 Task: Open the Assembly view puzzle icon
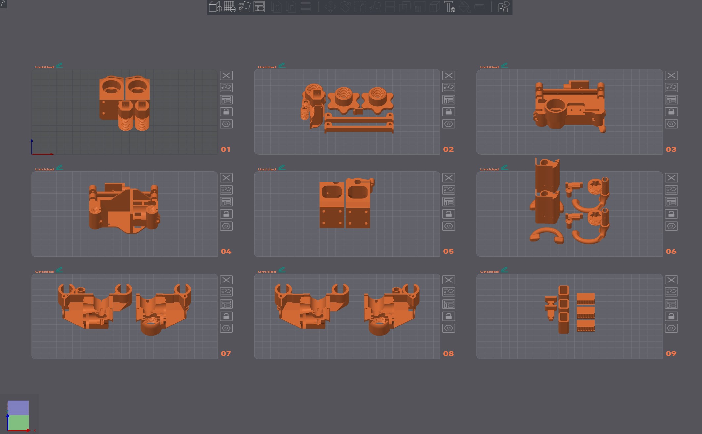tap(503, 7)
